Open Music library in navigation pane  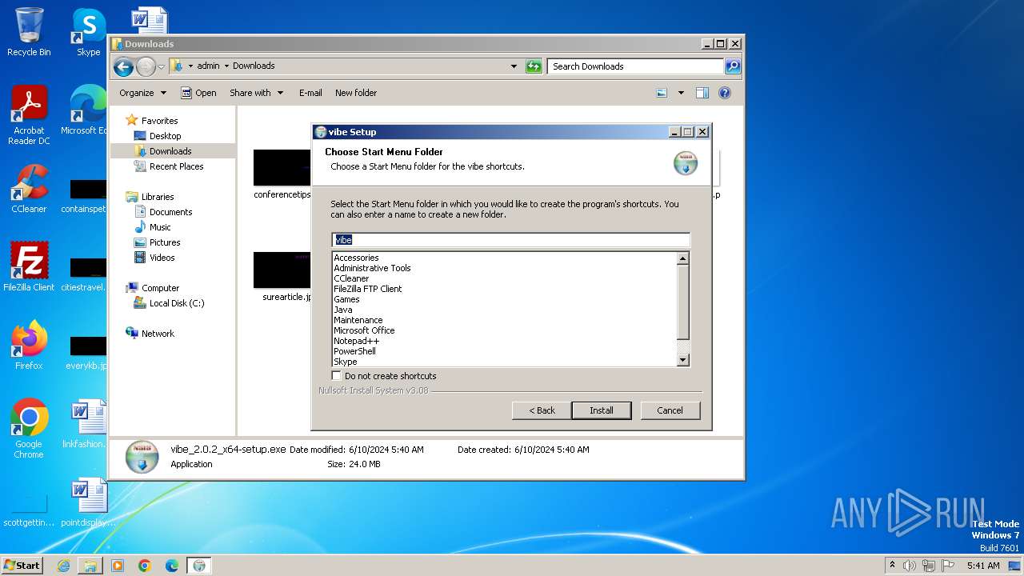160,227
